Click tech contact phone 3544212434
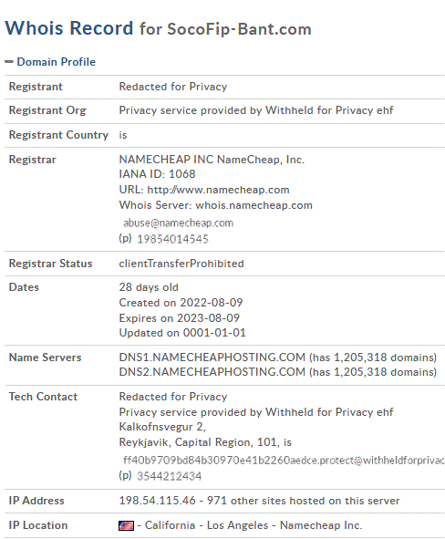Viewport: 445px width, 539px height. coord(169,476)
